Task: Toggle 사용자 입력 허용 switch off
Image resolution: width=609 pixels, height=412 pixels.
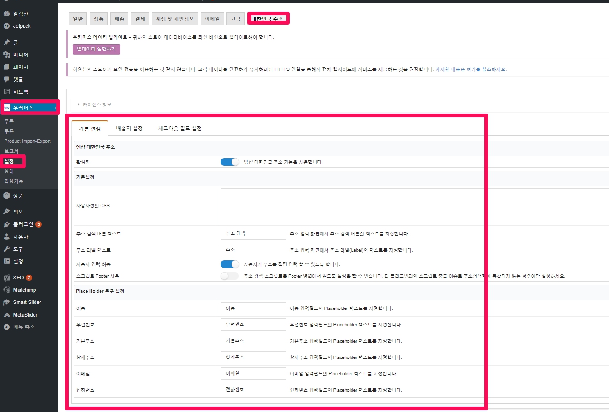Action: (x=230, y=264)
